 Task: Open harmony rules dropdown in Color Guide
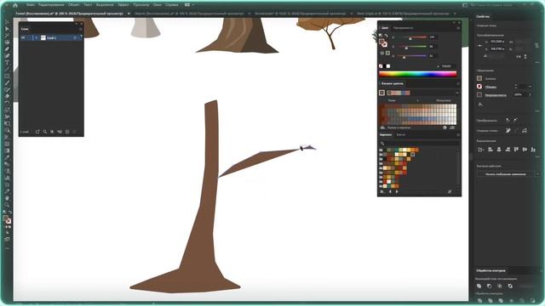click(457, 93)
